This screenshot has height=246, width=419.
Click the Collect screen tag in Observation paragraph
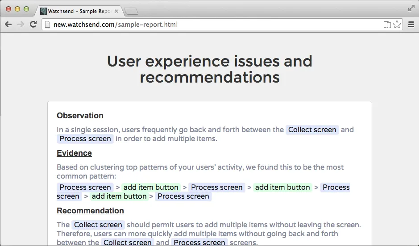tap(312, 129)
